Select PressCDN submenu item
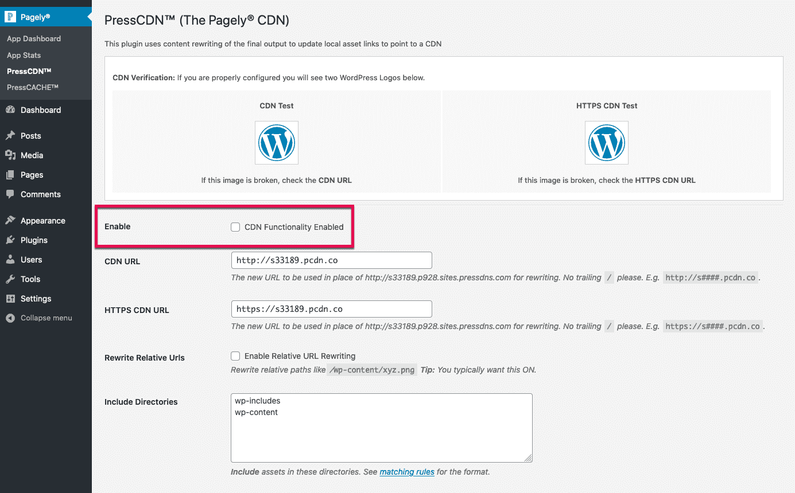 29,71
